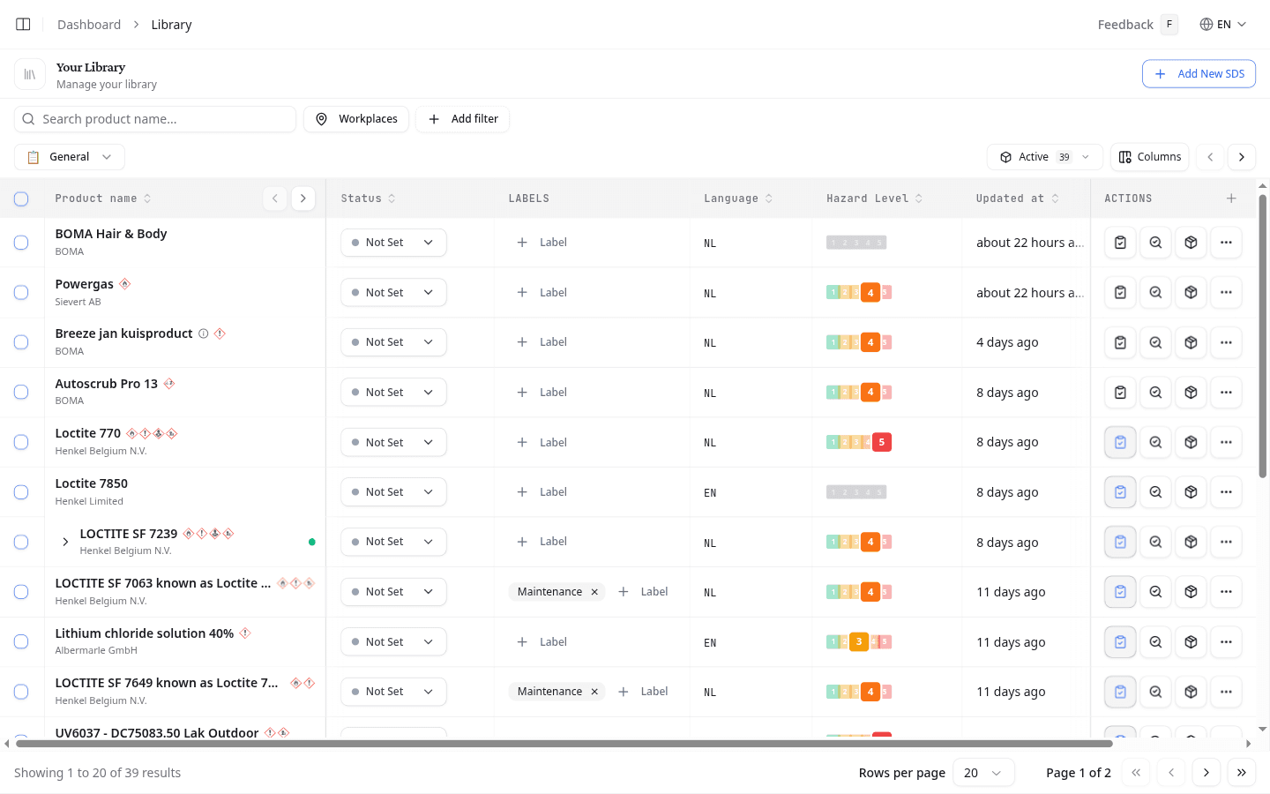
Task: Expand the LOCTITE SF 7239 row
Action: coord(65,542)
